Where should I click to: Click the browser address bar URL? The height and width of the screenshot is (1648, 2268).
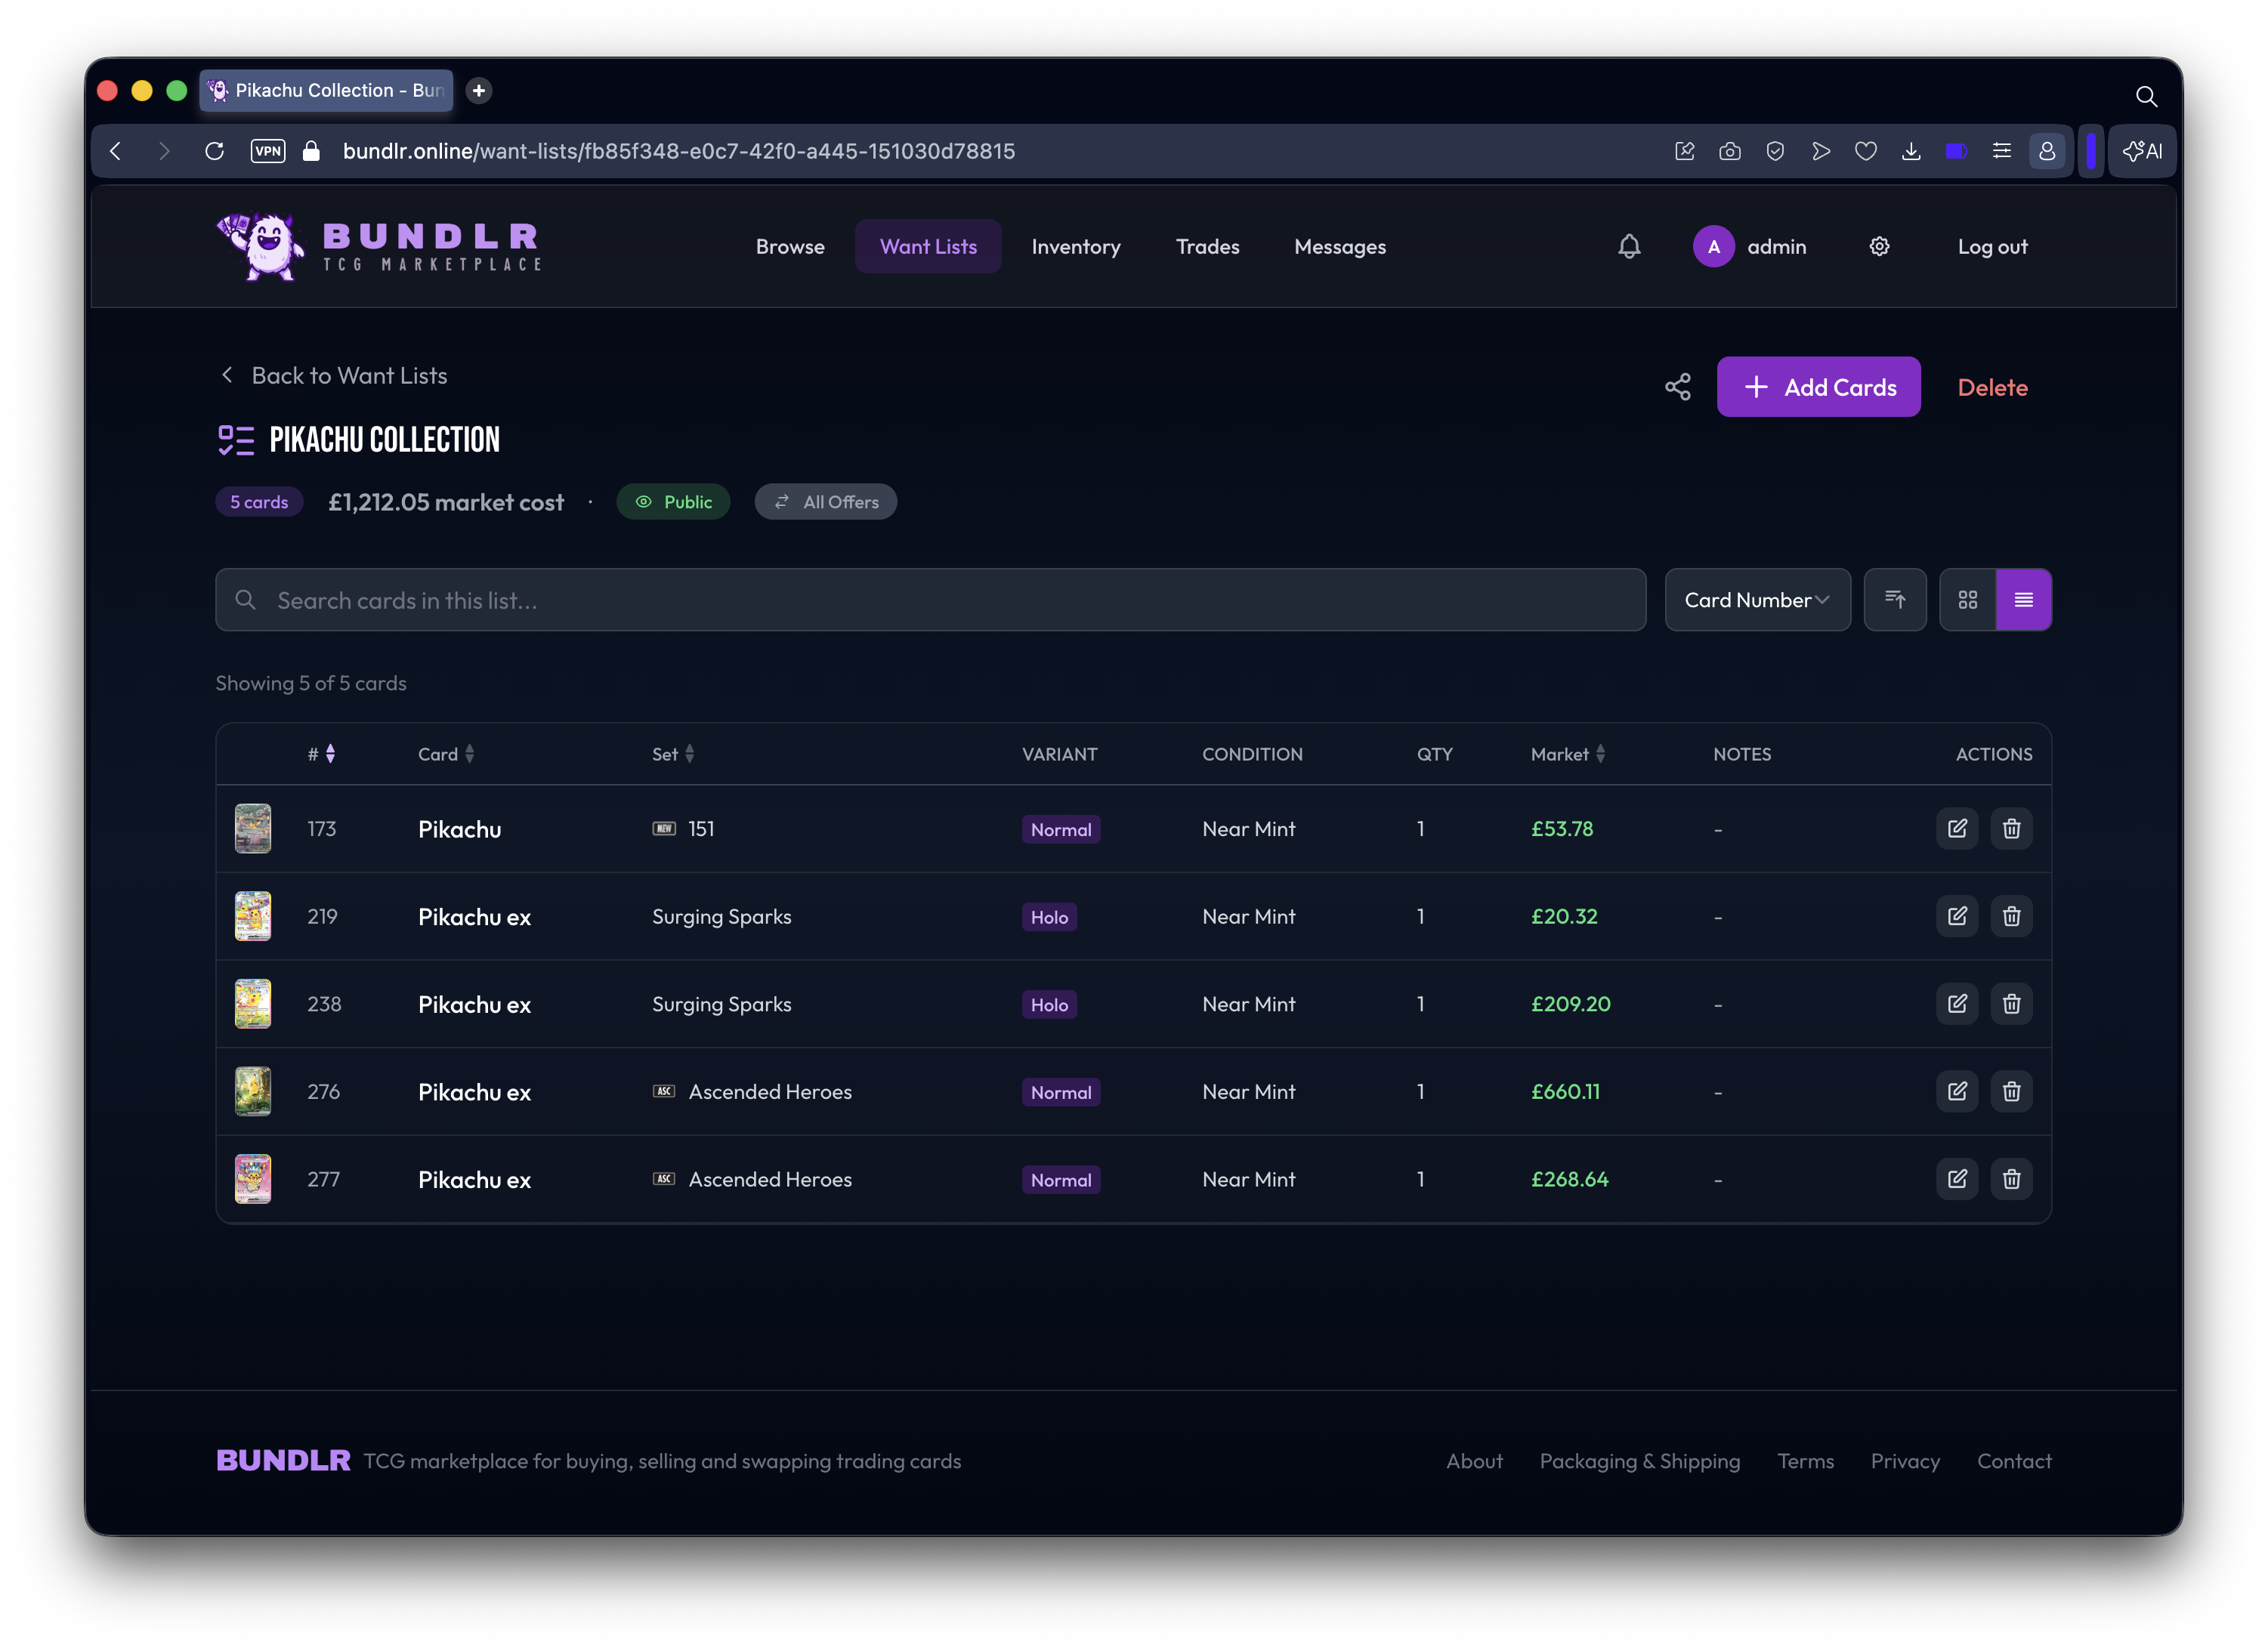(x=678, y=151)
